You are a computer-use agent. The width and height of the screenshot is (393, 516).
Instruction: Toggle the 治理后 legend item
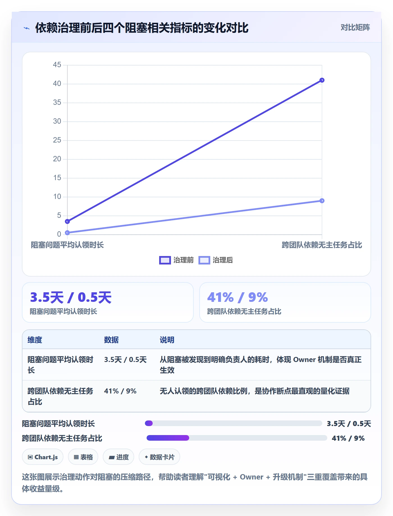tap(216, 260)
